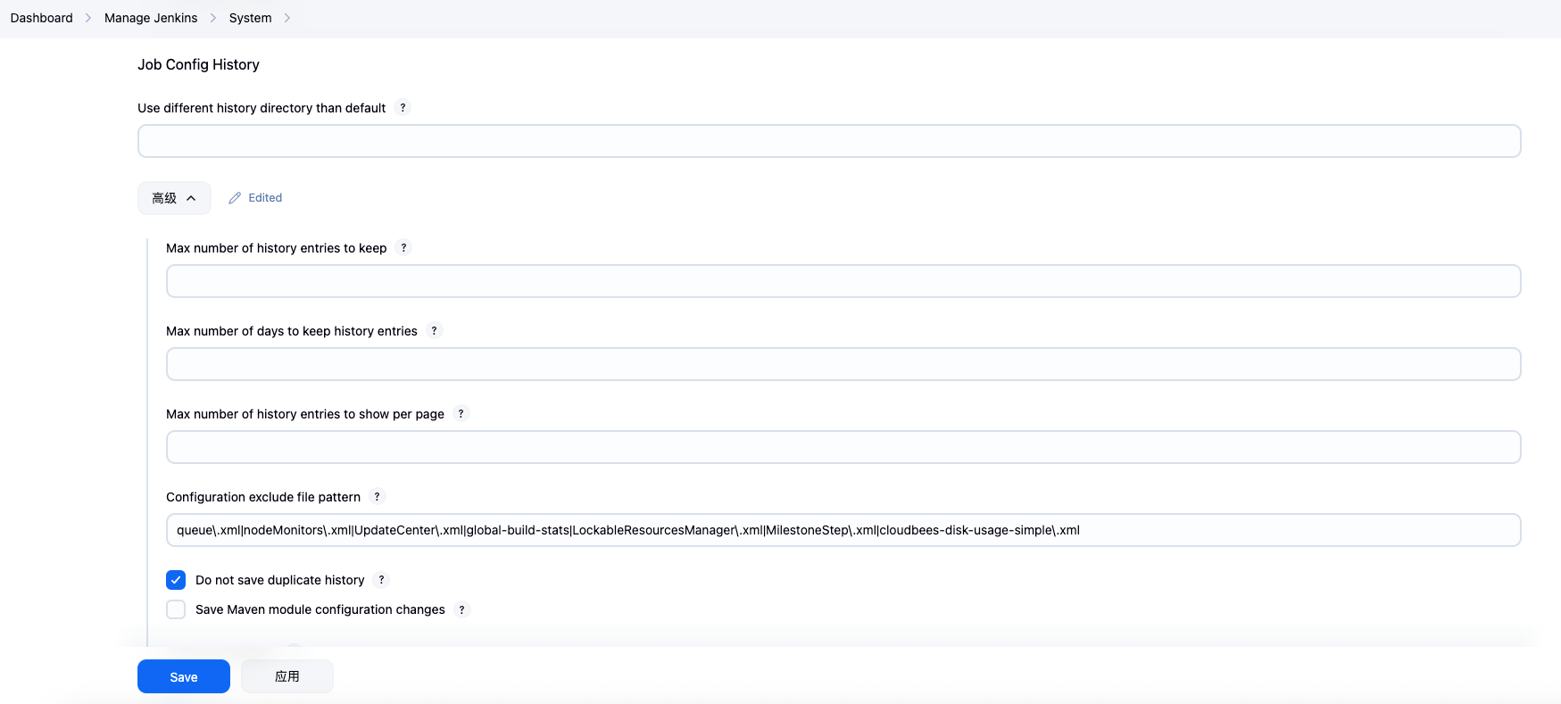Expand the chevron after System breadcrumb
Image resolution: width=1561 pixels, height=704 pixels.
tap(287, 18)
